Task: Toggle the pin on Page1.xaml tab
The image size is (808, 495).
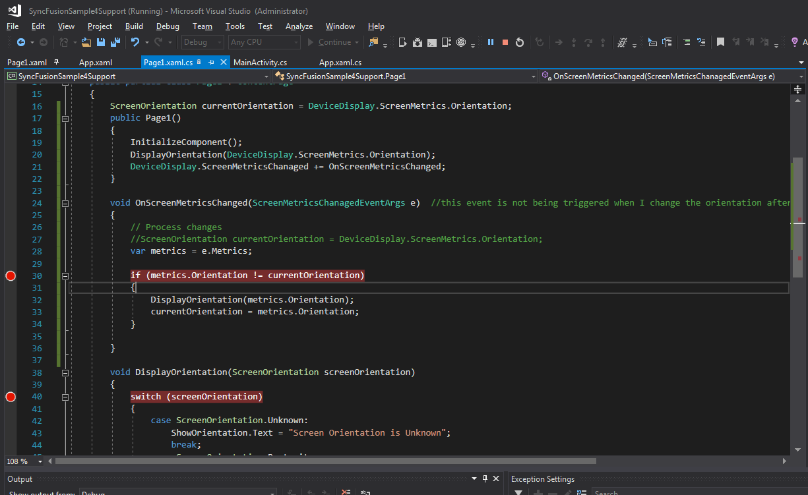Action: point(57,62)
